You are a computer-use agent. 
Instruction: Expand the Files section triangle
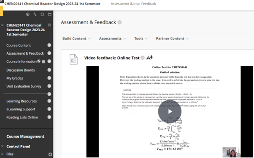coord(2,154)
